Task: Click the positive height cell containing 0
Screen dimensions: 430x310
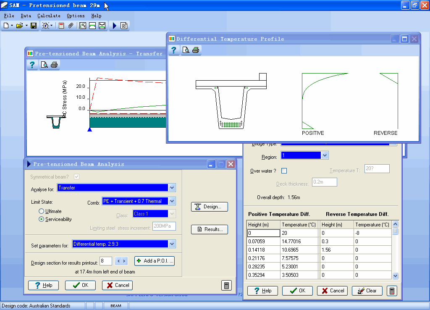Action: pos(264,233)
